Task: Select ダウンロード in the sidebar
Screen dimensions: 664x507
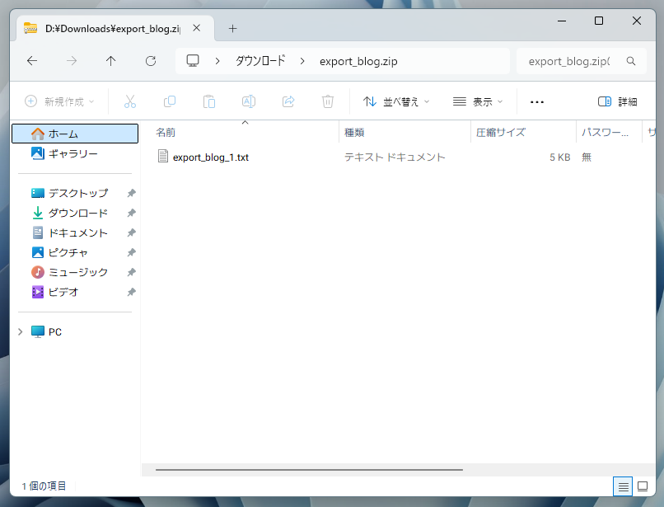Action: tap(77, 213)
